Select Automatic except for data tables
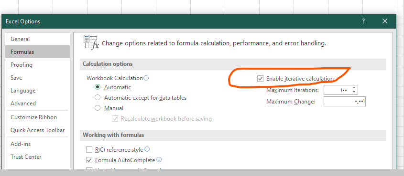 (98, 98)
